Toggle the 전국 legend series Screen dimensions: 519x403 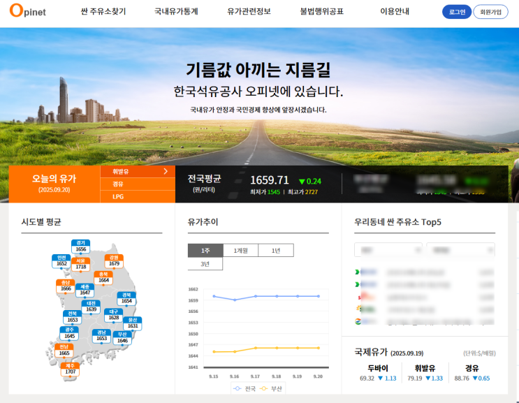point(244,389)
